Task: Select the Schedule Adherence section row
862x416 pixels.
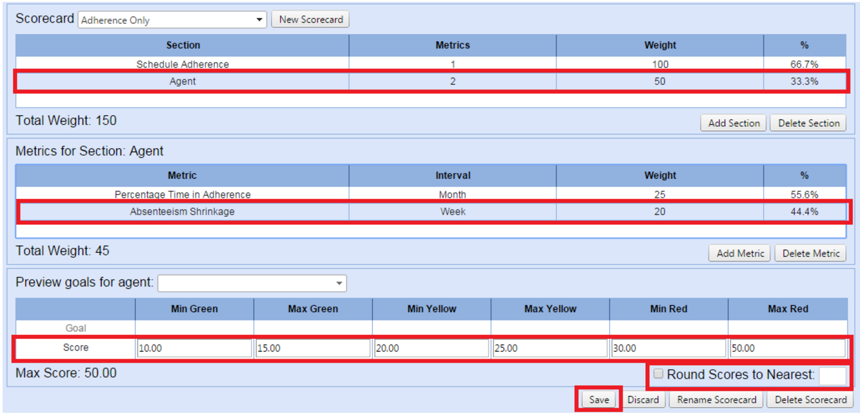Action: (183, 64)
